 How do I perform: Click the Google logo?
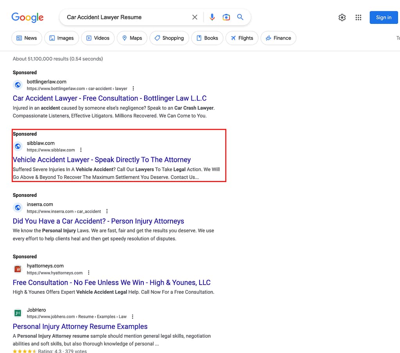[x=28, y=17]
